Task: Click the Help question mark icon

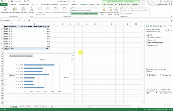Action: [158, 1]
